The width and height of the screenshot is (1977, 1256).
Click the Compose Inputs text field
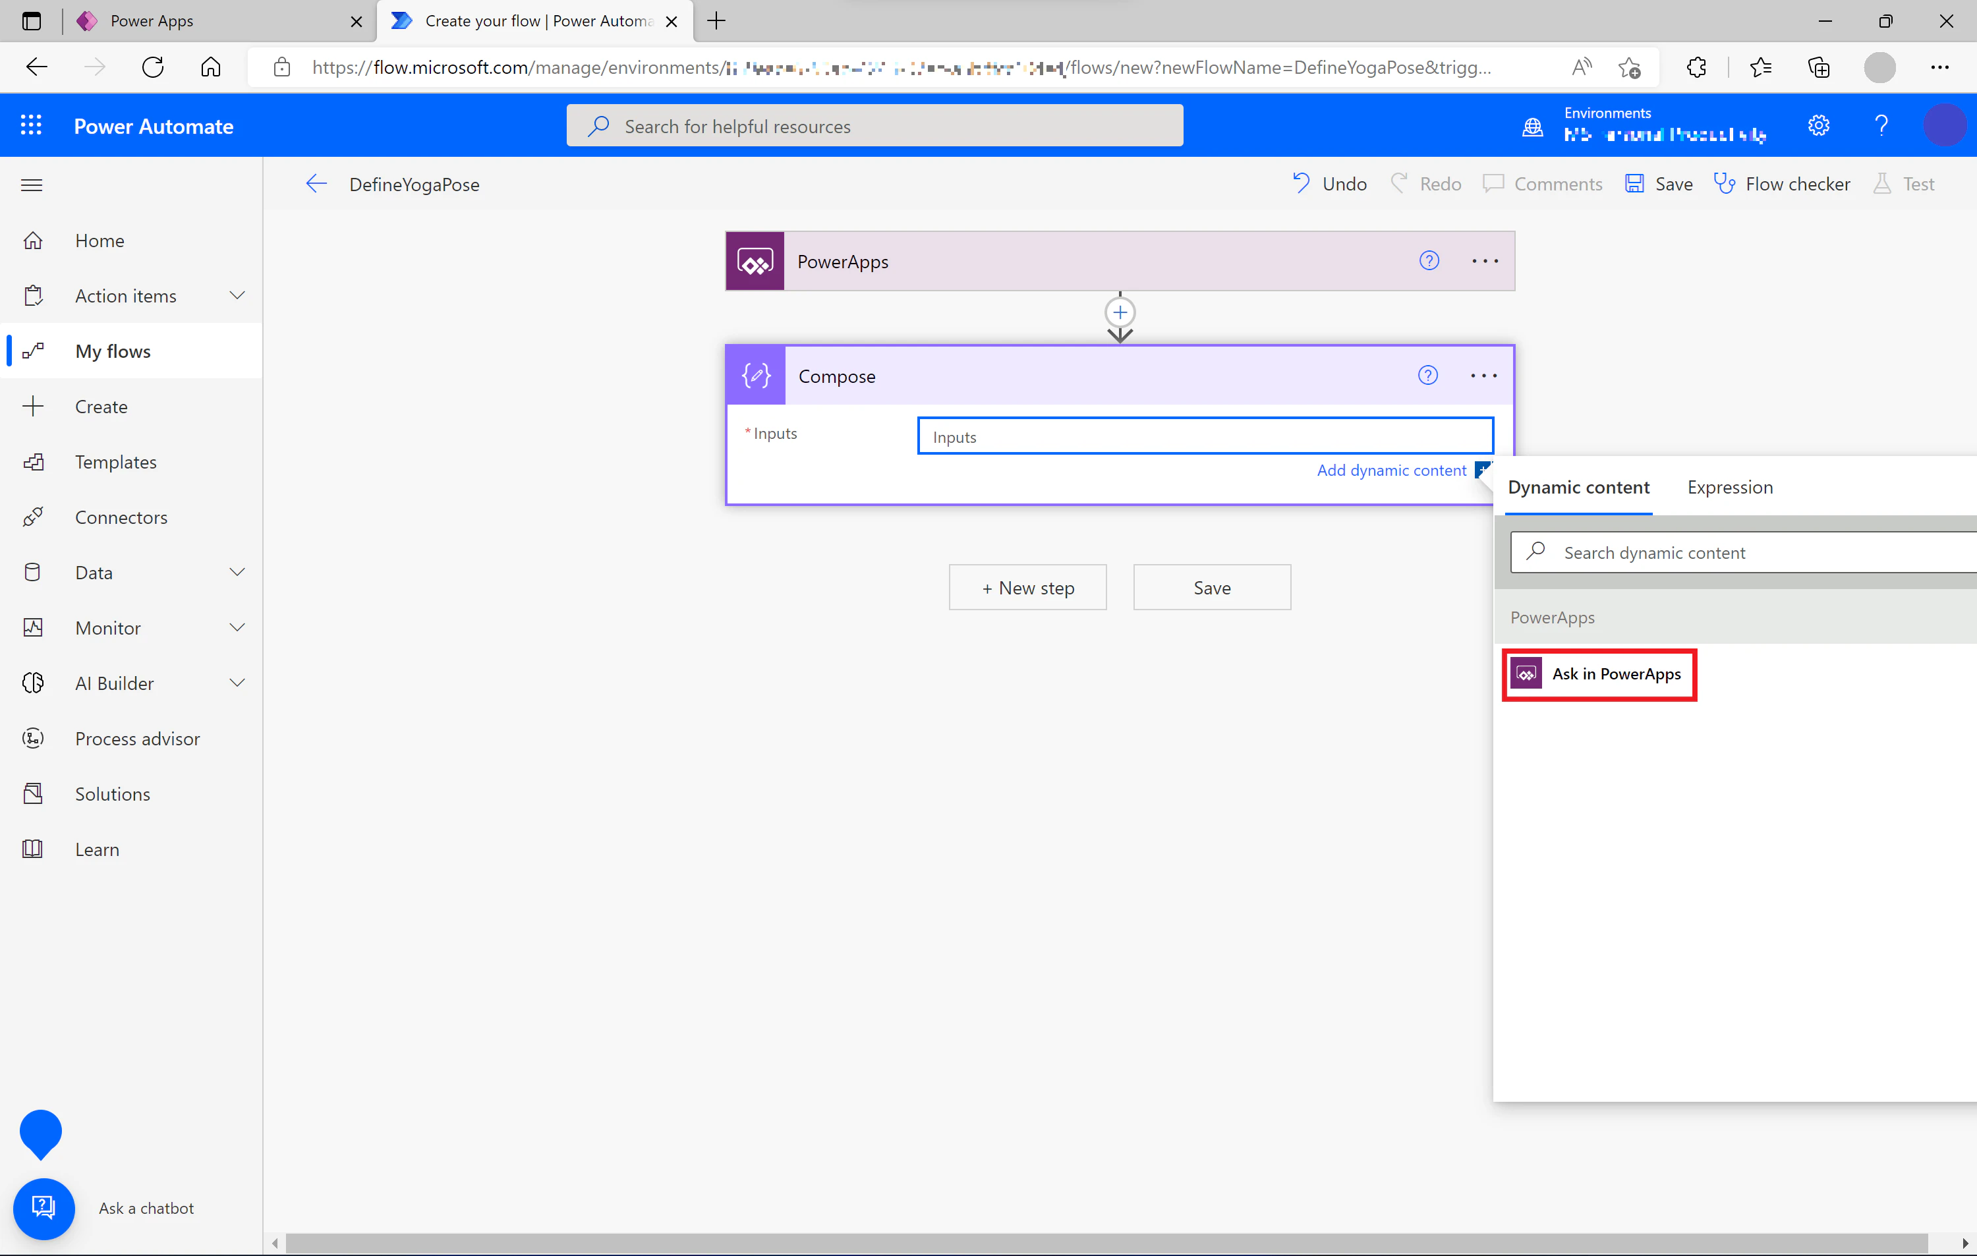coord(1205,436)
